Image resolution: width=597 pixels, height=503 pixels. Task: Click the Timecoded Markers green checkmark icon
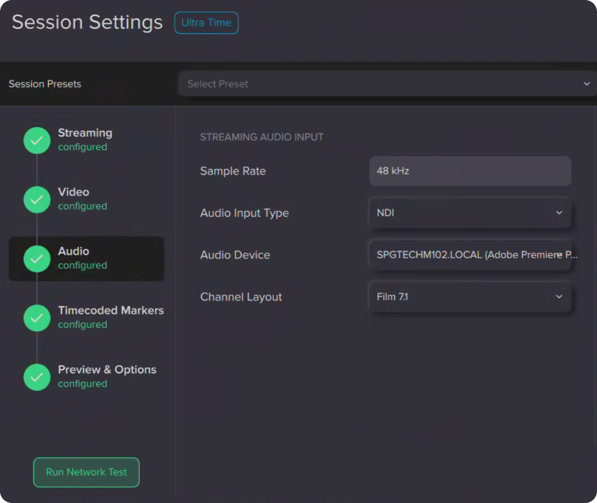point(37,318)
